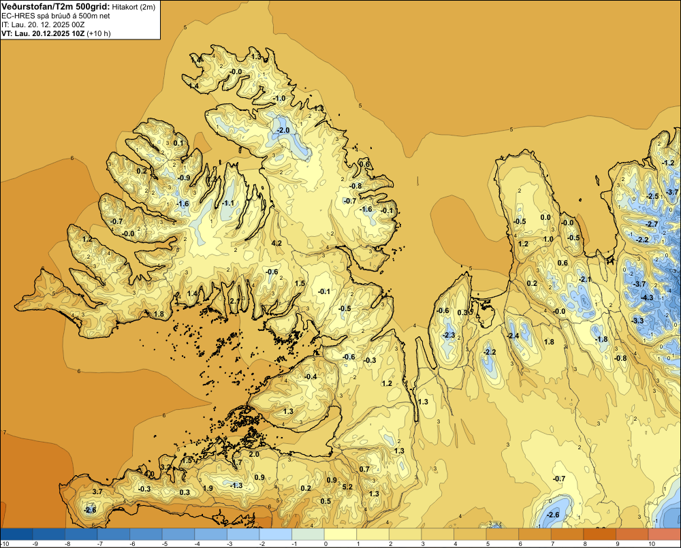Click the legend swatch between 3 and 4
This screenshot has height=548, width=681.
pyautogui.click(x=438, y=534)
